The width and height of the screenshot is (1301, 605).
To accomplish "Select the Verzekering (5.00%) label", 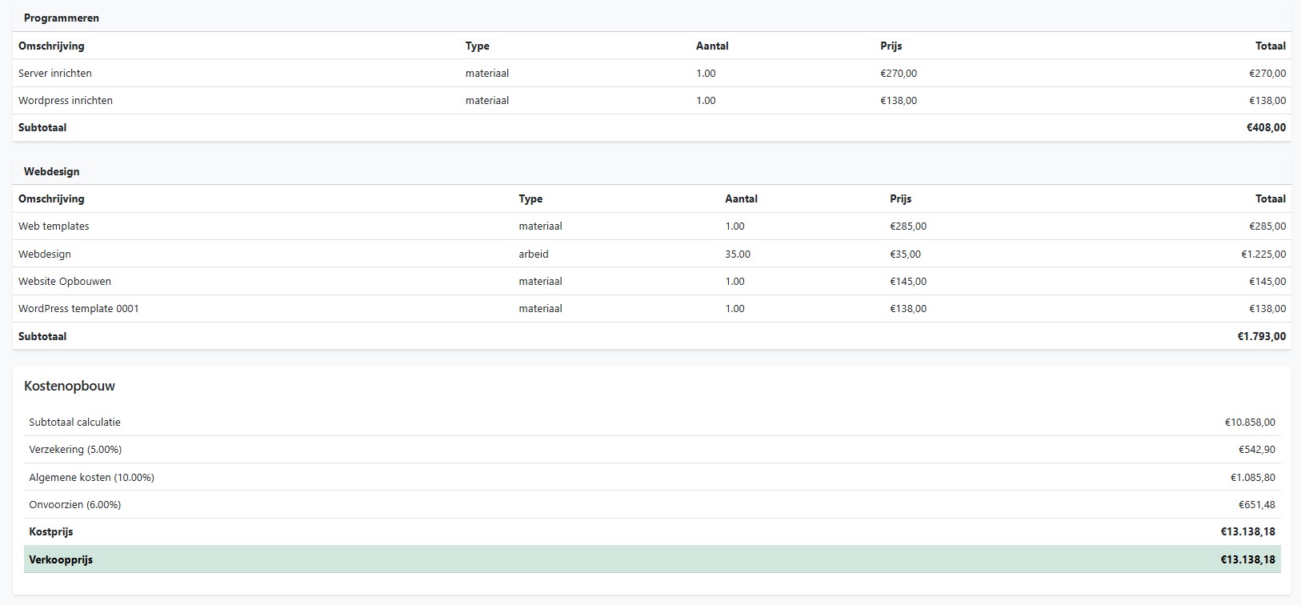I will coord(75,449).
